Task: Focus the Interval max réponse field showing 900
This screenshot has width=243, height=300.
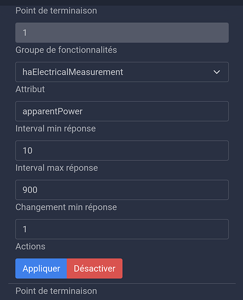Action: [x=122, y=190]
